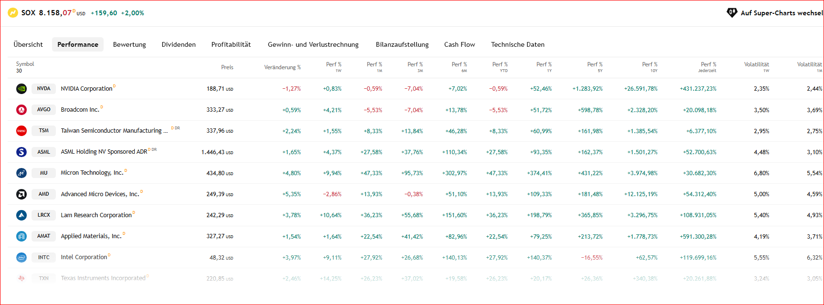Click Auf Super-Charts wechseln link
Screen dimensions: 824x305
coord(781,13)
